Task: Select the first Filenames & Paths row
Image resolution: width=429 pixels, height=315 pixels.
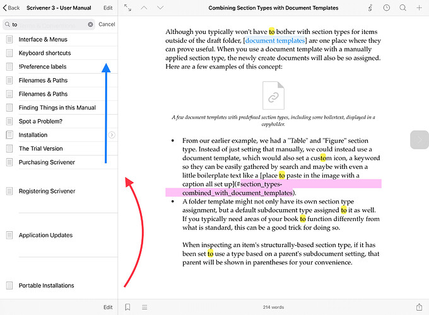Action: (x=59, y=80)
